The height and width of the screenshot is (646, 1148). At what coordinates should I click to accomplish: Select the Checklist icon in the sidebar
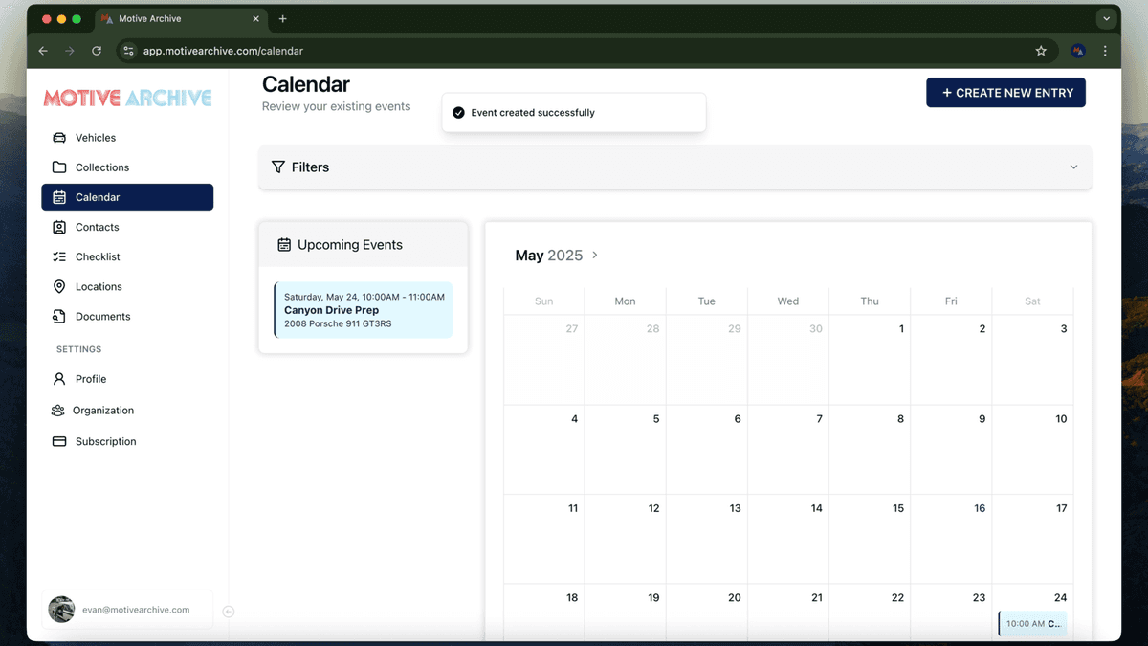click(59, 256)
